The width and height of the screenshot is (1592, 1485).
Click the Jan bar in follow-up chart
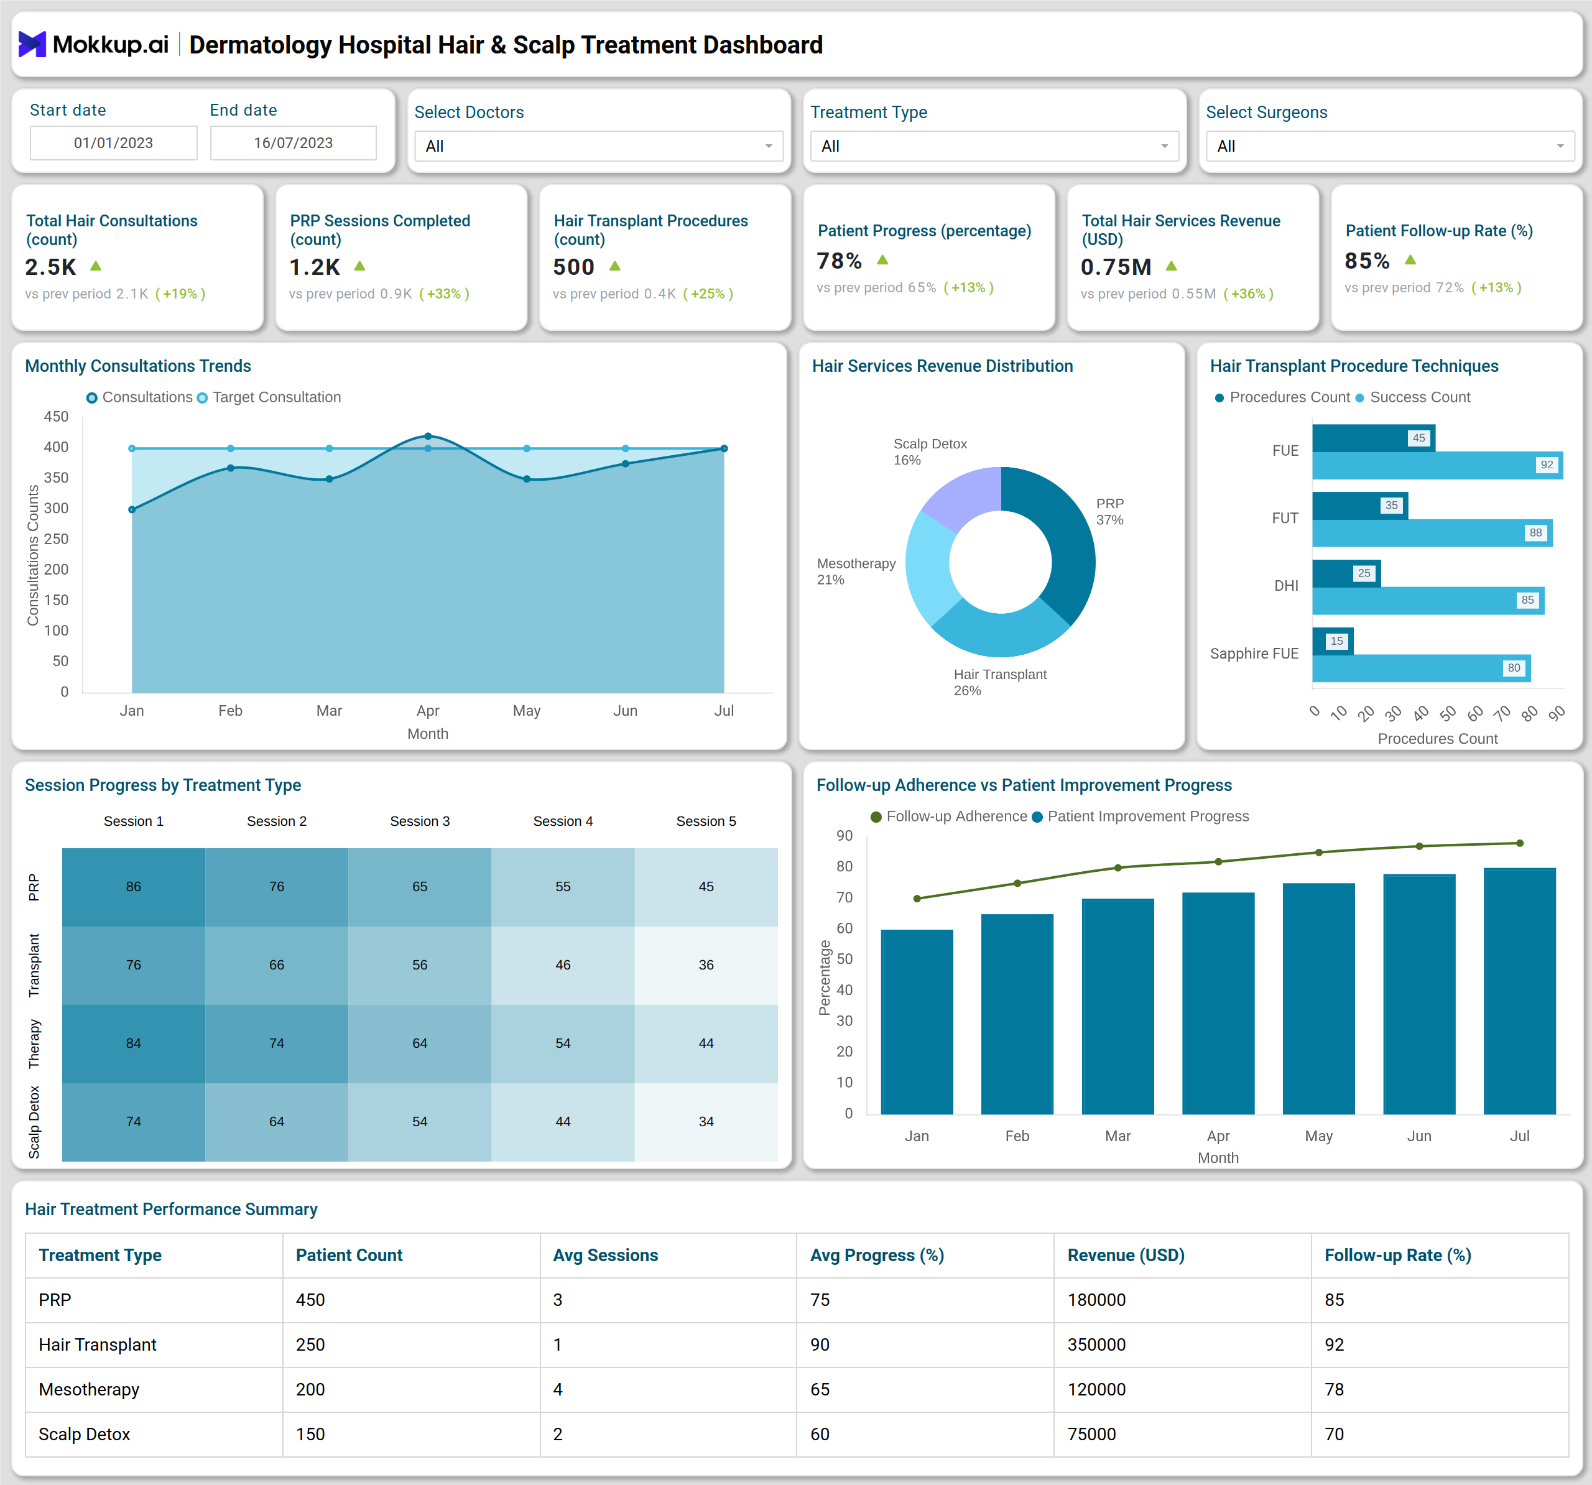(x=917, y=1022)
